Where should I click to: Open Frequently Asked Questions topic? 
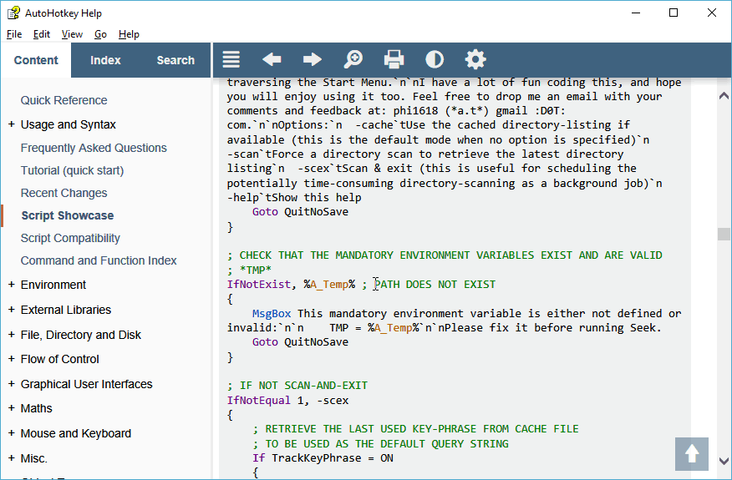pos(94,148)
